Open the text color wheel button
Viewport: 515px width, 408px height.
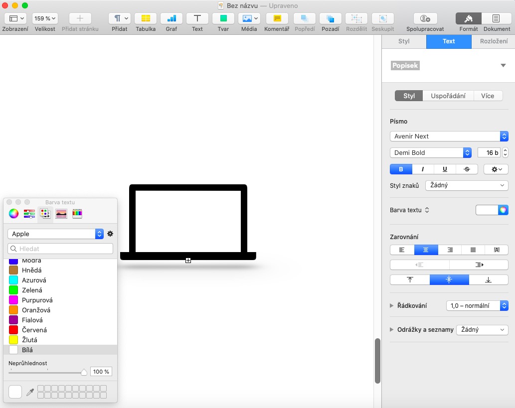pos(503,210)
